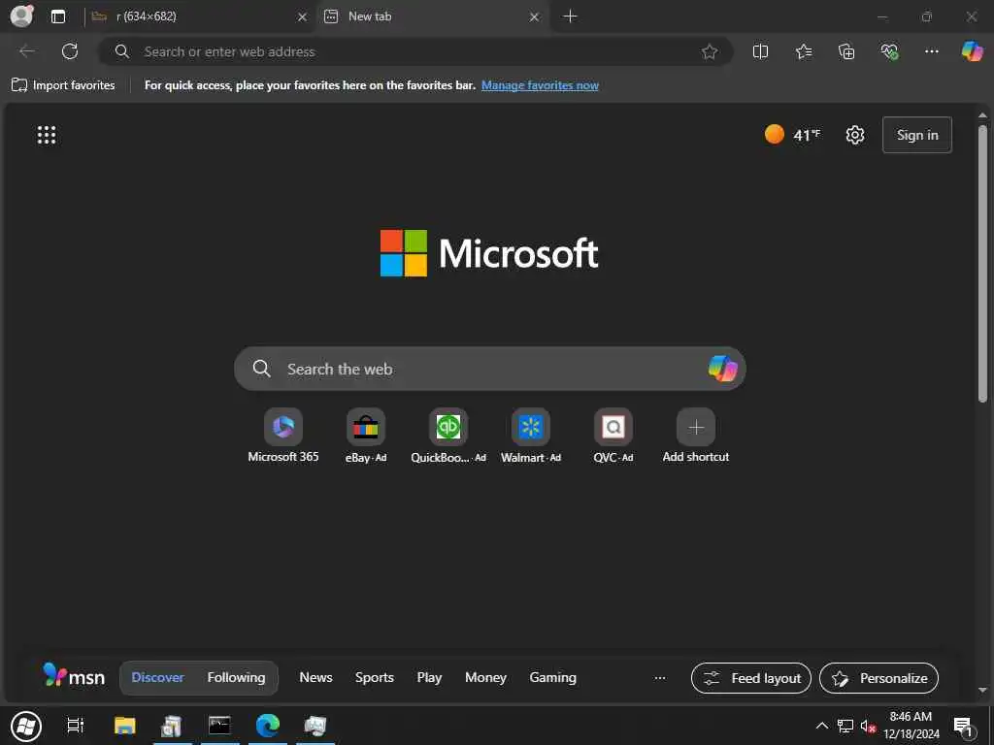The height and width of the screenshot is (745, 994).
Task: Click the page vertical scrollbar
Action: [982, 264]
